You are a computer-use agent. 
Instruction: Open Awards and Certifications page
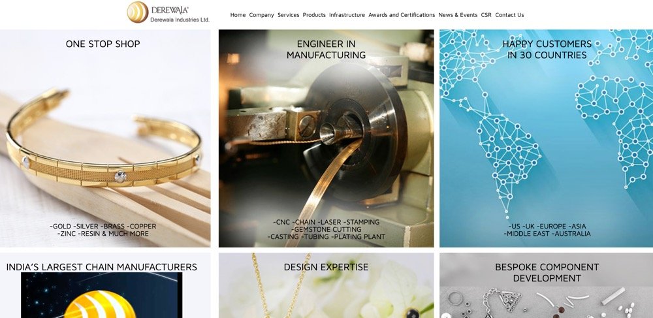(402, 15)
